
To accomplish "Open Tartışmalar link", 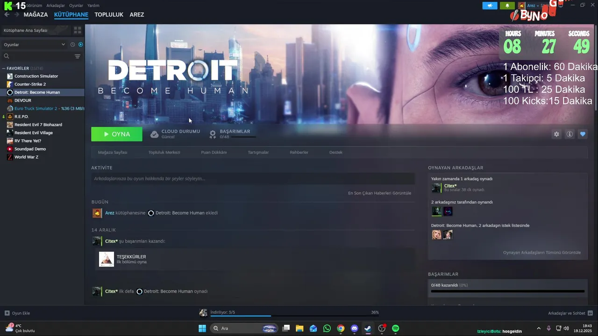I will [x=258, y=152].
